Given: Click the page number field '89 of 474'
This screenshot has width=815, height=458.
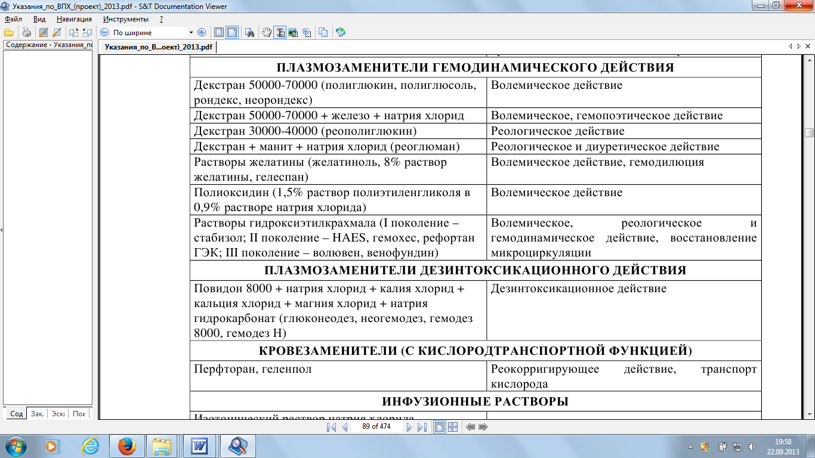Looking at the screenshot, I should tap(376, 426).
